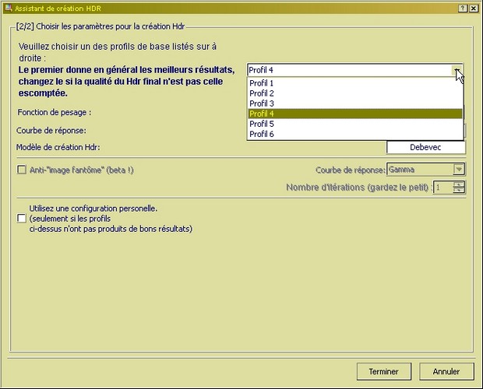Decrease the number of iterations

[x=459, y=191]
